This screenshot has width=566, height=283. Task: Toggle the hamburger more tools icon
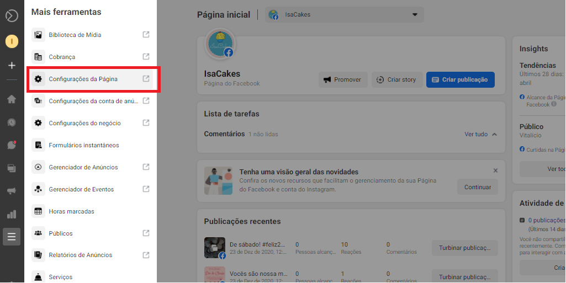click(12, 237)
